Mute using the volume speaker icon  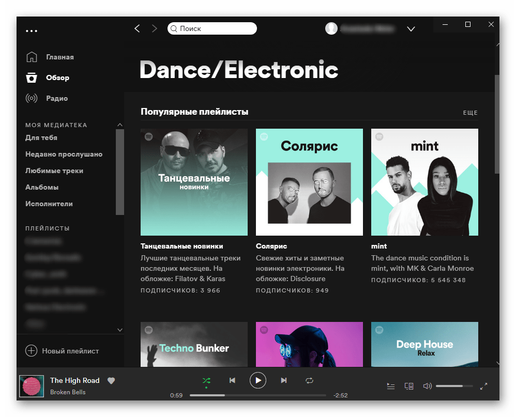427,386
